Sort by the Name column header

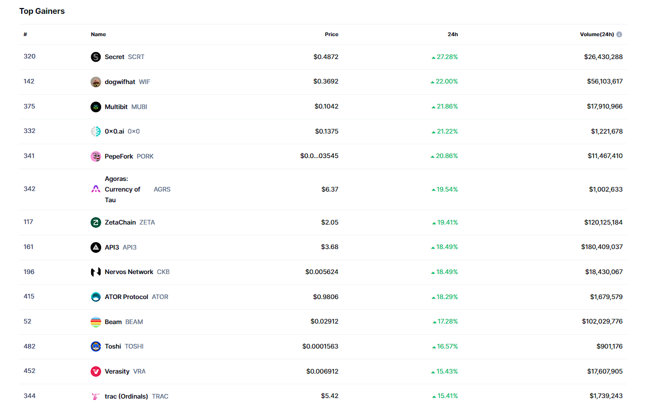tap(99, 35)
